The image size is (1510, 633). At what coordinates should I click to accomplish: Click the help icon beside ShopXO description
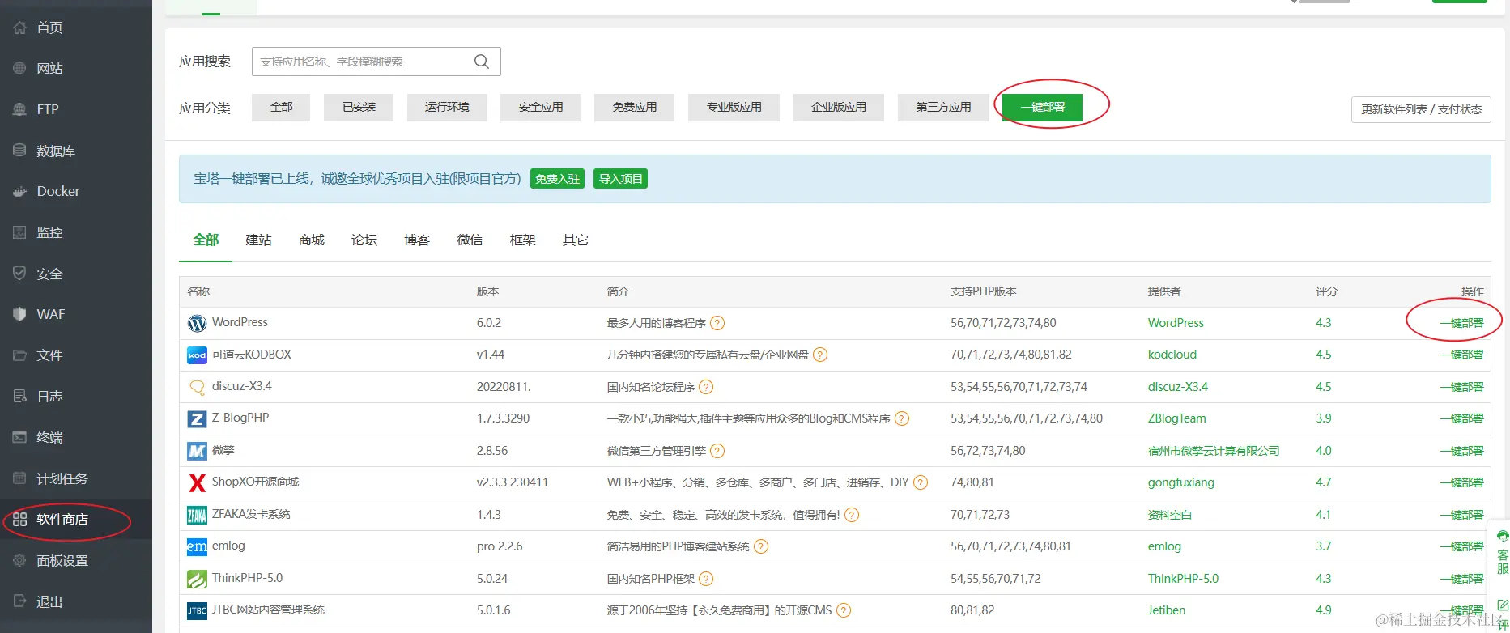click(921, 482)
